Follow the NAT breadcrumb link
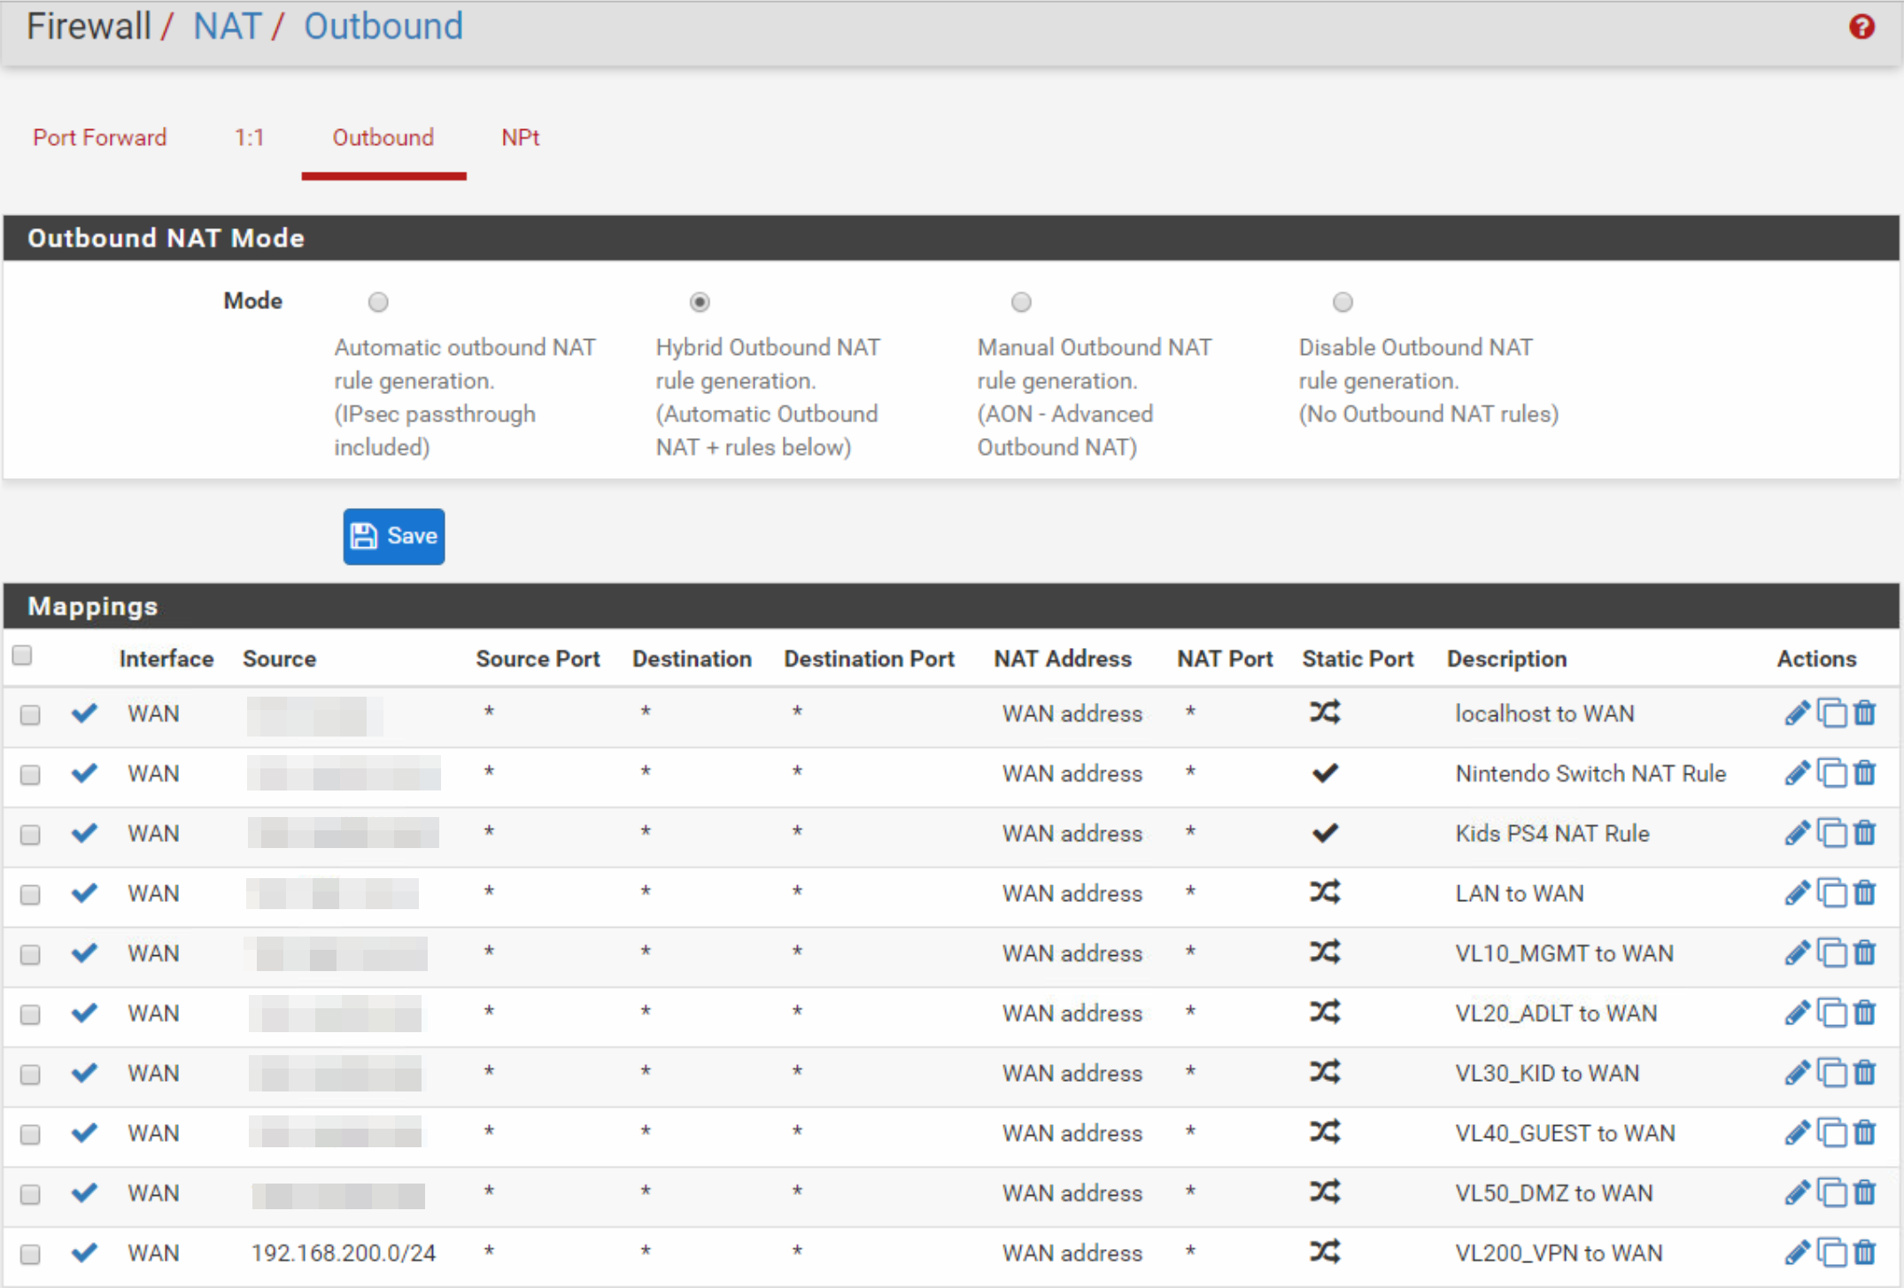Viewport: 1904px width, 1288px height. (227, 27)
